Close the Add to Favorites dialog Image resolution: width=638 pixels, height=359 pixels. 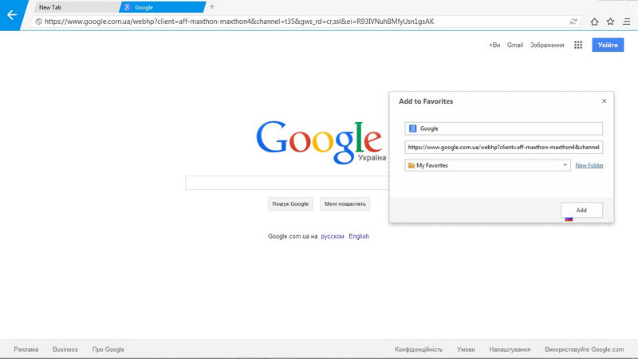click(x=605, y=101)
